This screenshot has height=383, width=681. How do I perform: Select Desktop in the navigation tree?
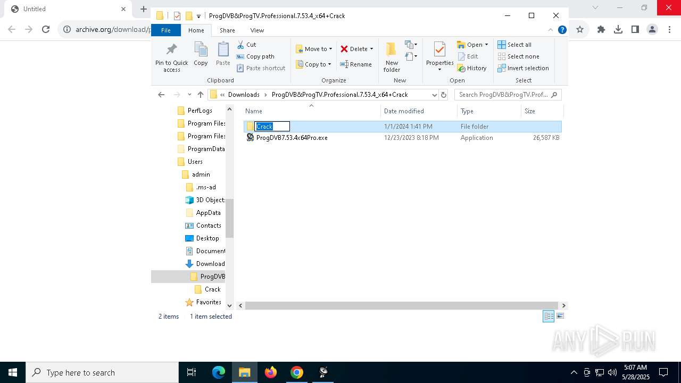tap(207, 238)
